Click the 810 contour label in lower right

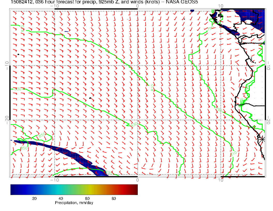233,153
